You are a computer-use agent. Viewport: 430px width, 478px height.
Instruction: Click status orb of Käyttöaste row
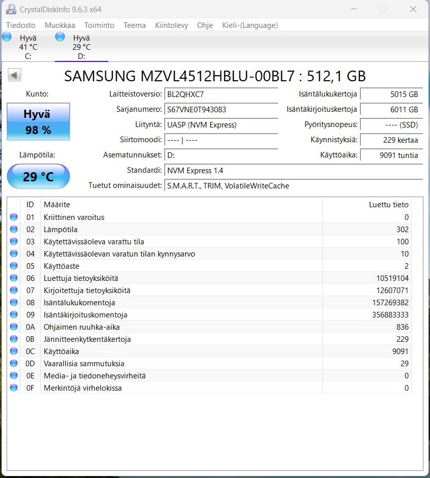click(x=14, y=266)
